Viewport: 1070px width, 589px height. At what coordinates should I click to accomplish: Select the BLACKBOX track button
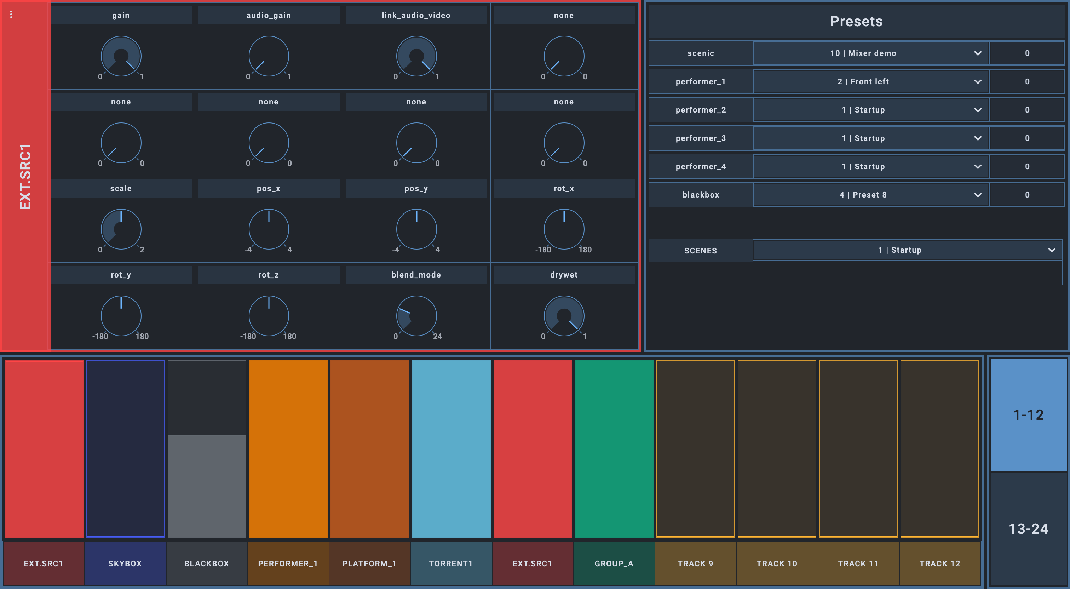pyautogui.click(x=206, y=563)
